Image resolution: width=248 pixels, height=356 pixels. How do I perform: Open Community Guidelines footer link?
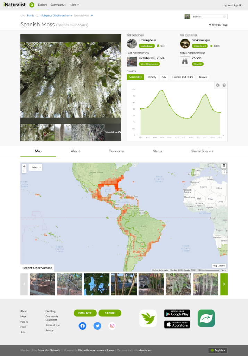click(x=52, y=318)
